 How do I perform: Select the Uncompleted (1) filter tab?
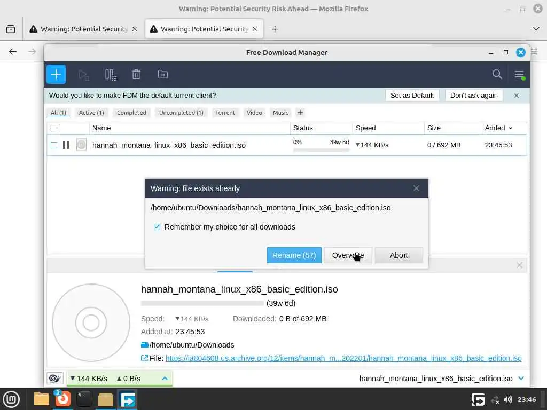tap(181, 113)
